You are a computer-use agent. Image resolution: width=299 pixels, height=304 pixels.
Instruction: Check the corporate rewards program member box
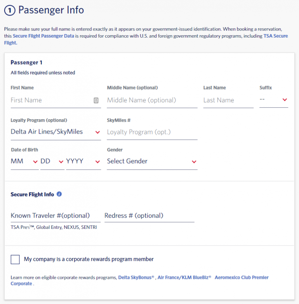15,259
